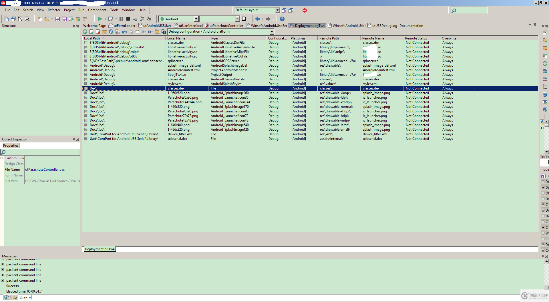Screen dimensions: 549x302
Task: Open the Debug configuration platform dropdown
Action: 272,32
